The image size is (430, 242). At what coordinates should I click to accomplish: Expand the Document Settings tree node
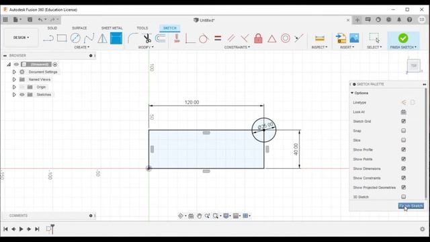pyautogui.click(x=14, y=72)
